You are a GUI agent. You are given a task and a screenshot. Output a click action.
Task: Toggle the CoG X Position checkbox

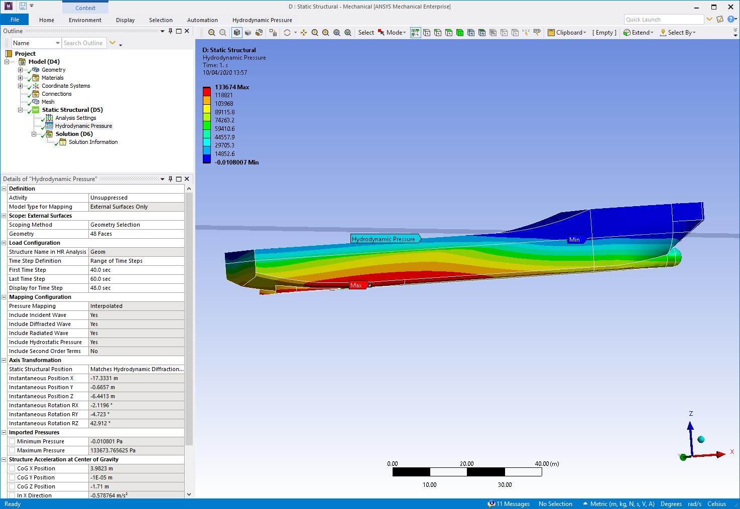click(x=12, y=468)
